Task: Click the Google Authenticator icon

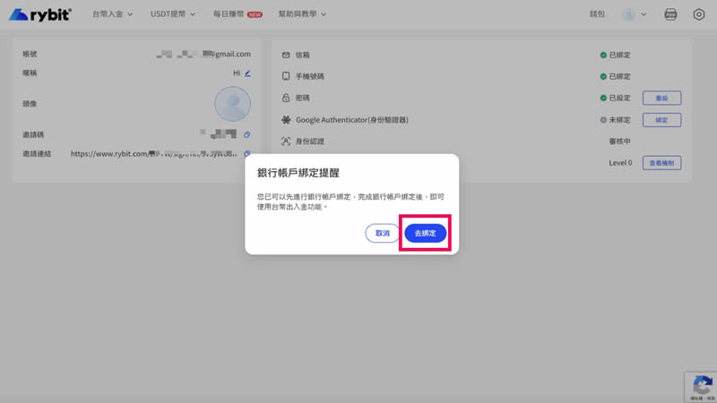Action: pos(286,120)
